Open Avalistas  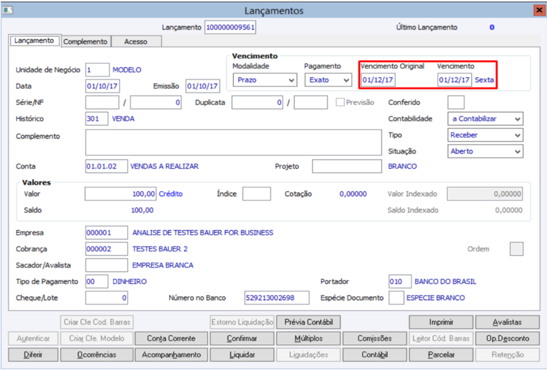[x=507, y=322]
